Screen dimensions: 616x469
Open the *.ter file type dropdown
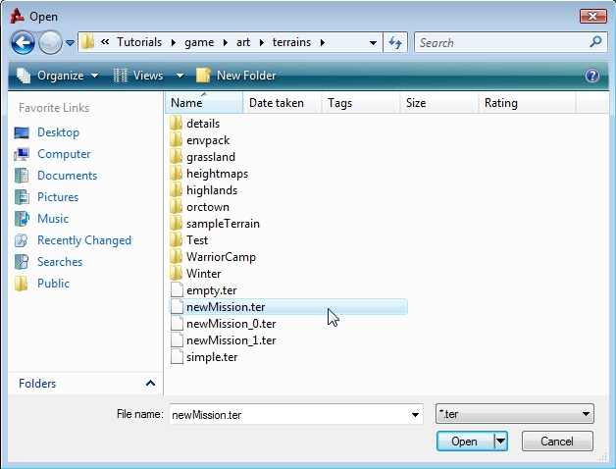point(514,415)
